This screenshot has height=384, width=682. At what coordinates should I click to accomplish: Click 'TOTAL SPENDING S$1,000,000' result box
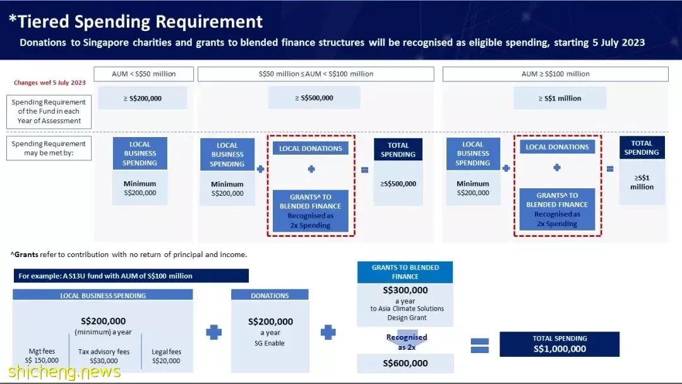click(x=559, y=344)
